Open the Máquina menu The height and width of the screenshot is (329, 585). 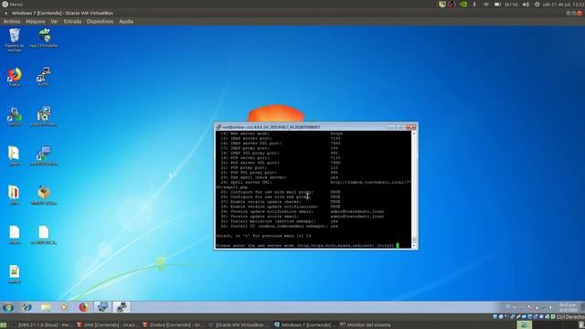tap(35, 22)
